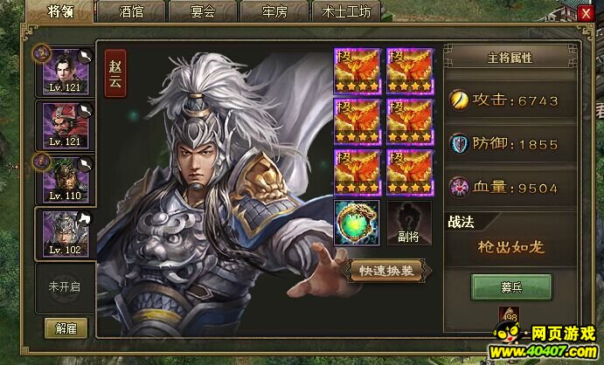Click the shield defense stat icon
Screen dimensions: 604x365
click(459, 144)
